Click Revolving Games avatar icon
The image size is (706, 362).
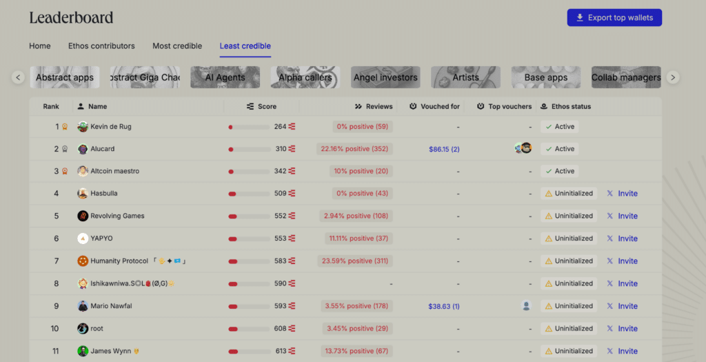pos(83,216)
